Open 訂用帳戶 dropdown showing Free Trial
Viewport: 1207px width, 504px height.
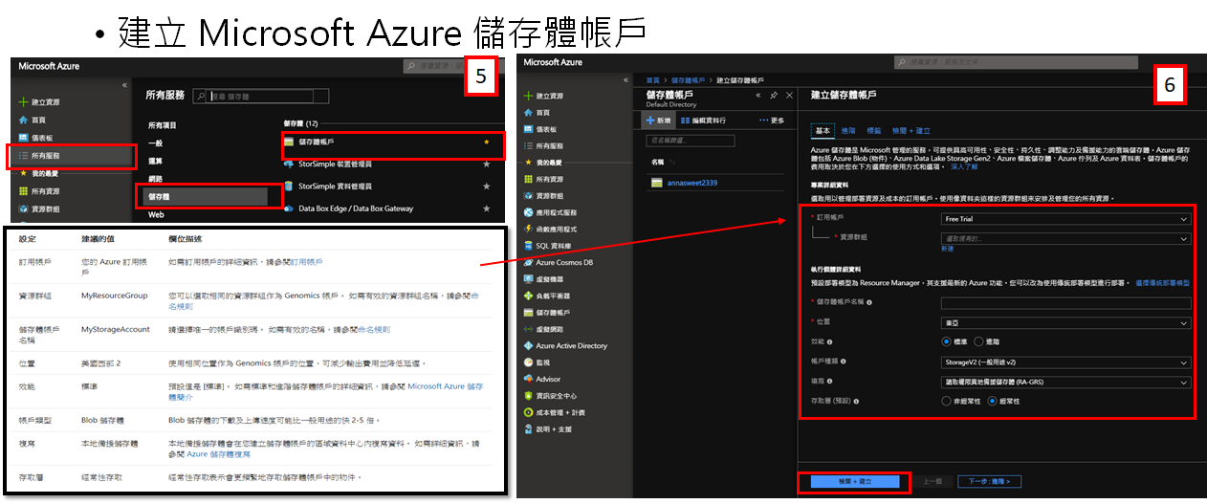pos(1065,219)
